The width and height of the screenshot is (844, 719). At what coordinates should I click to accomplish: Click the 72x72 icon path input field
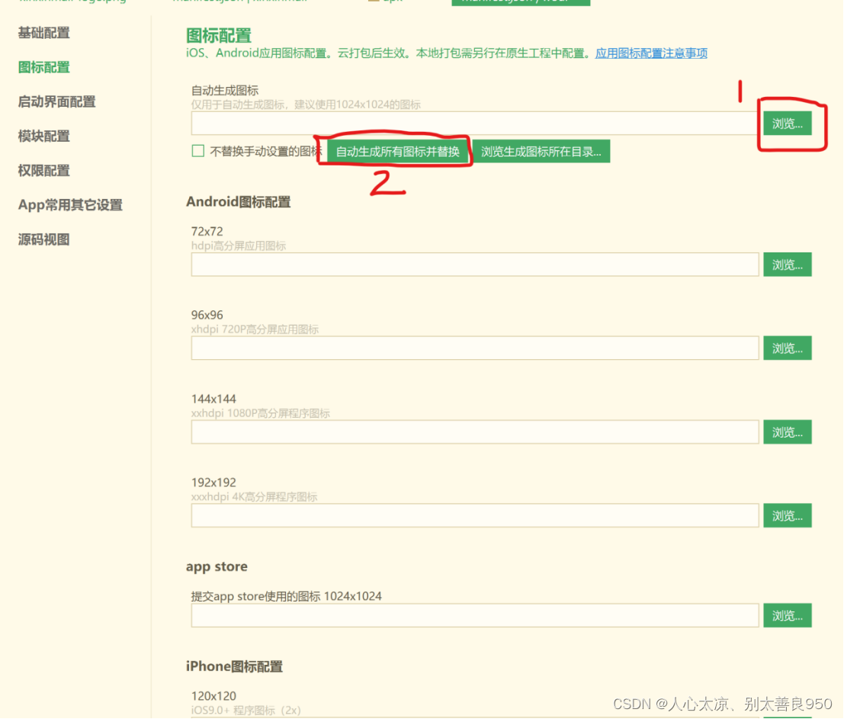473,265
